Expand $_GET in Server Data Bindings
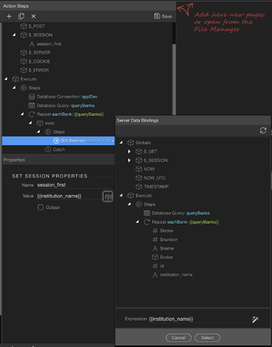The height and width of the screenshot is (347, 272). point(130,151)
